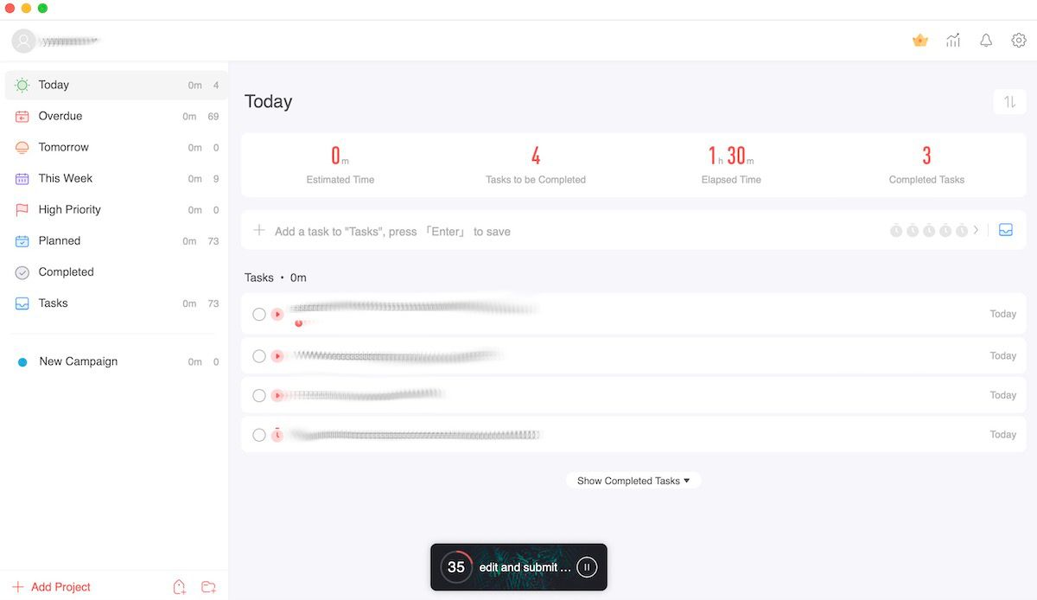1037x600 pixels.
Task: Pause the running timer in mini player
Action: [x=587, y=567]
